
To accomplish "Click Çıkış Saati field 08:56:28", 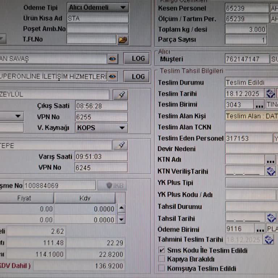I will coord(101,106).
